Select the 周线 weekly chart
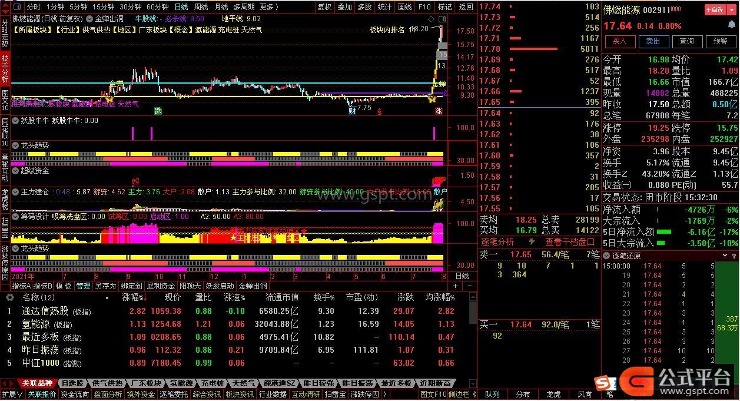Screen dimensions: 740x401 tap(201, 7)
